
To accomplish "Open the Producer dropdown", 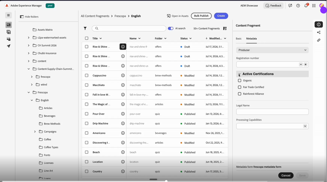I will (x=272, y=50).
